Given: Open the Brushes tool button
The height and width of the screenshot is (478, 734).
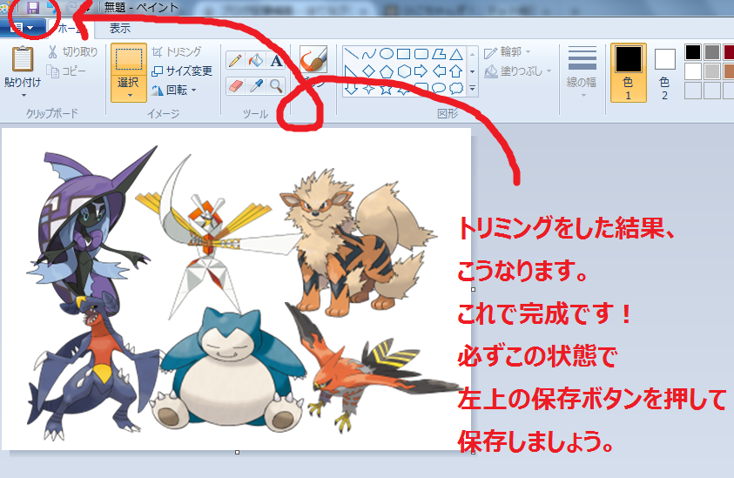Looking at the screenshot, I should (313, 59).
